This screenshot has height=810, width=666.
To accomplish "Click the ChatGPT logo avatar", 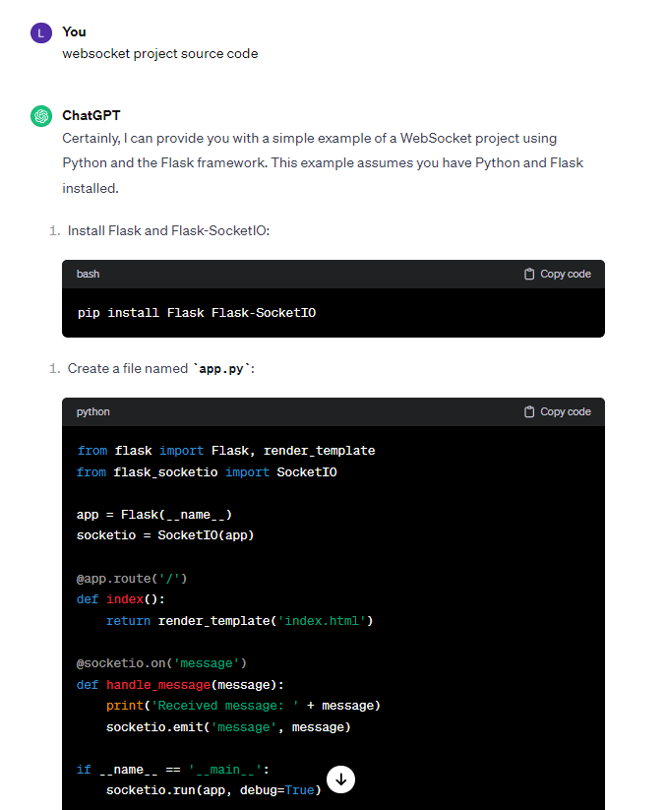I will [41, 116].
